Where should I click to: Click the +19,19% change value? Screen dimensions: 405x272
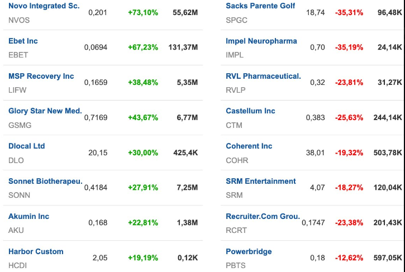143,258
